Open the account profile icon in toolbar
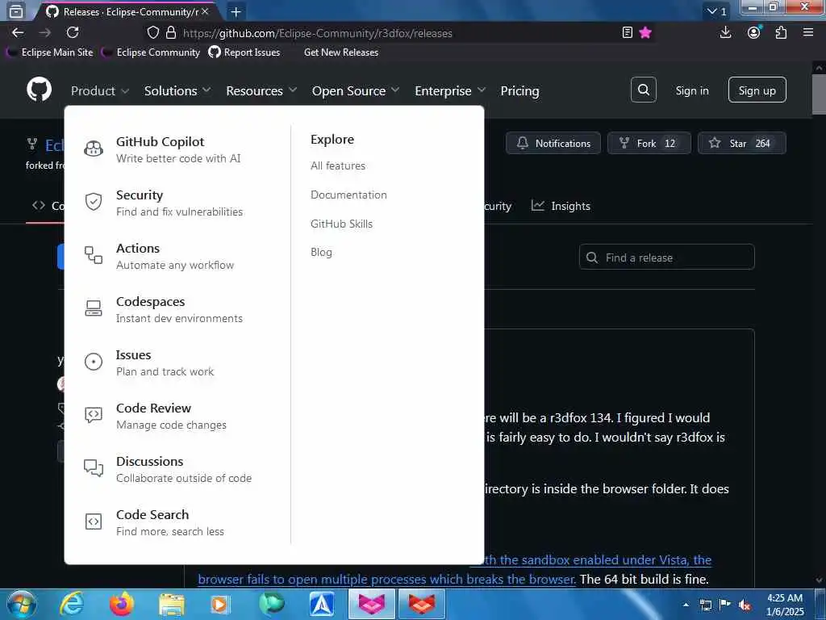Viewport: 826px width, 620px height. point(754,32)
